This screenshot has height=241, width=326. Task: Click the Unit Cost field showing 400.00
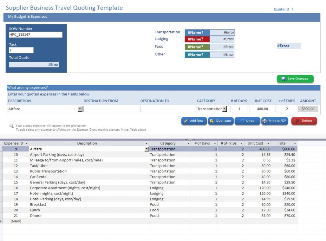pyautogui.click(x=262, y=109)
